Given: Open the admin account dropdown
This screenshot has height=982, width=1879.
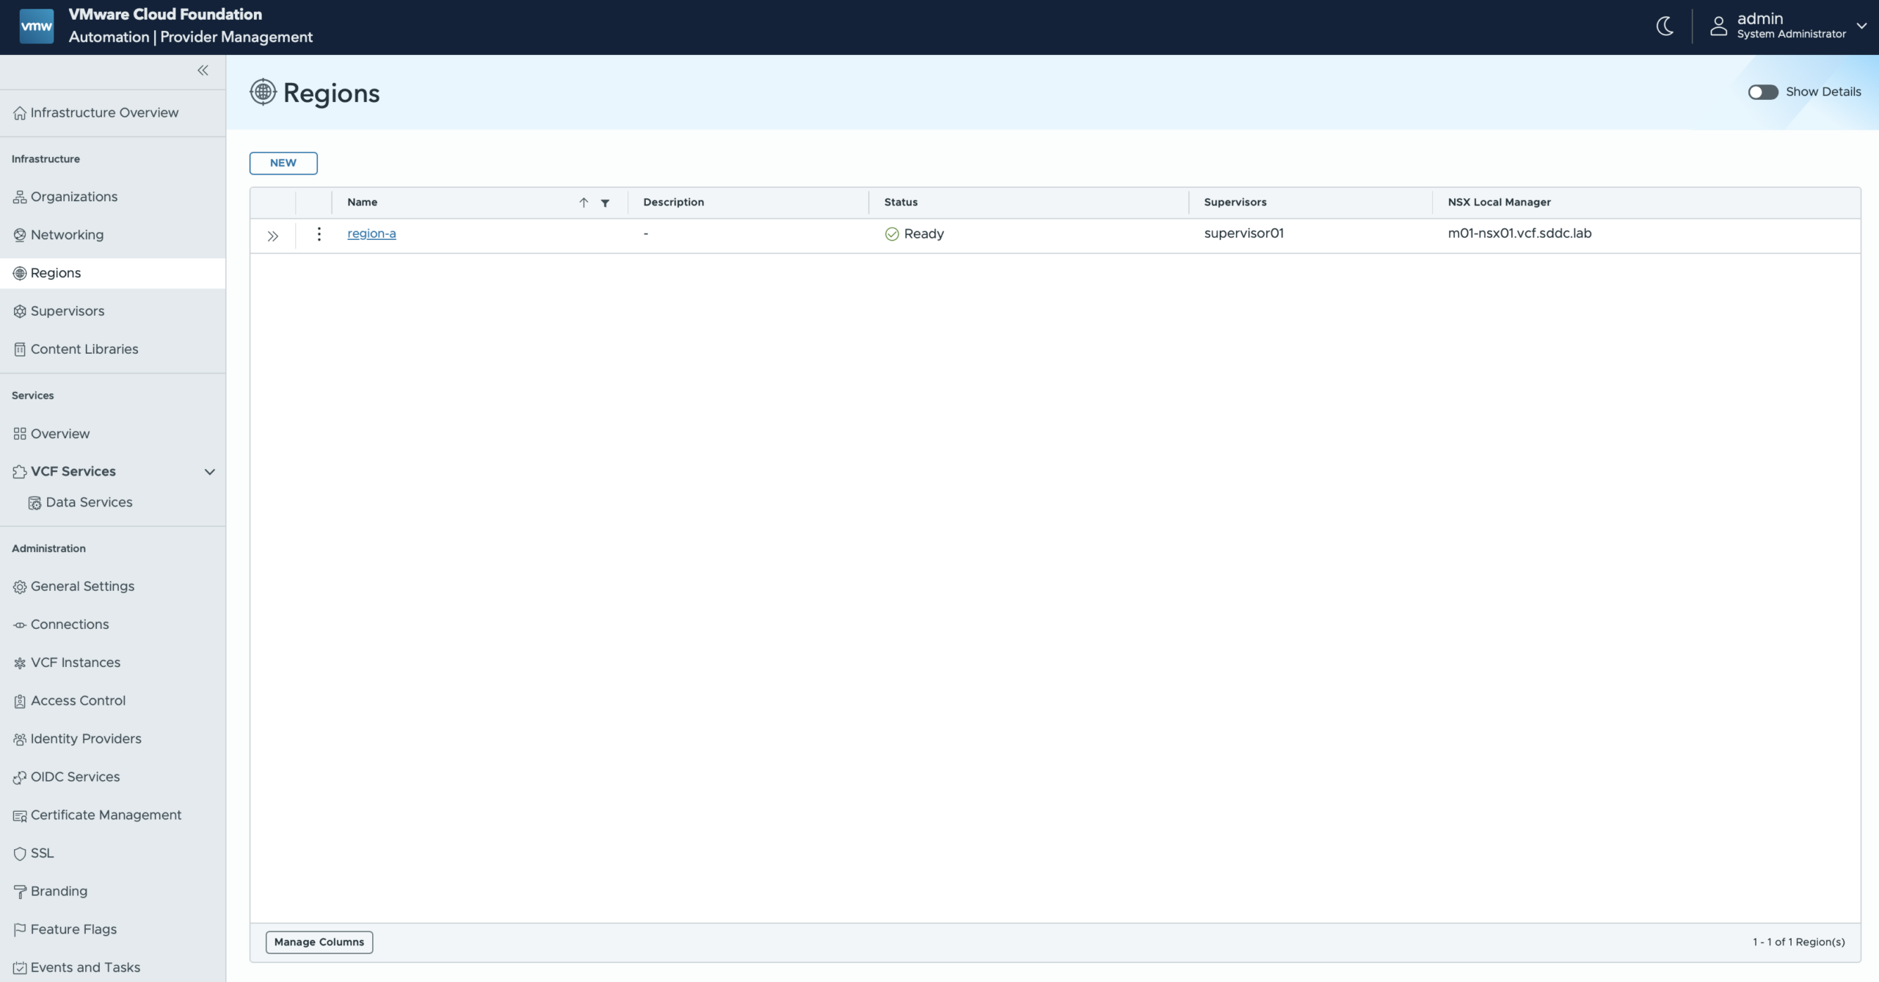Looking at the screenshot, I should point(1861,26).
